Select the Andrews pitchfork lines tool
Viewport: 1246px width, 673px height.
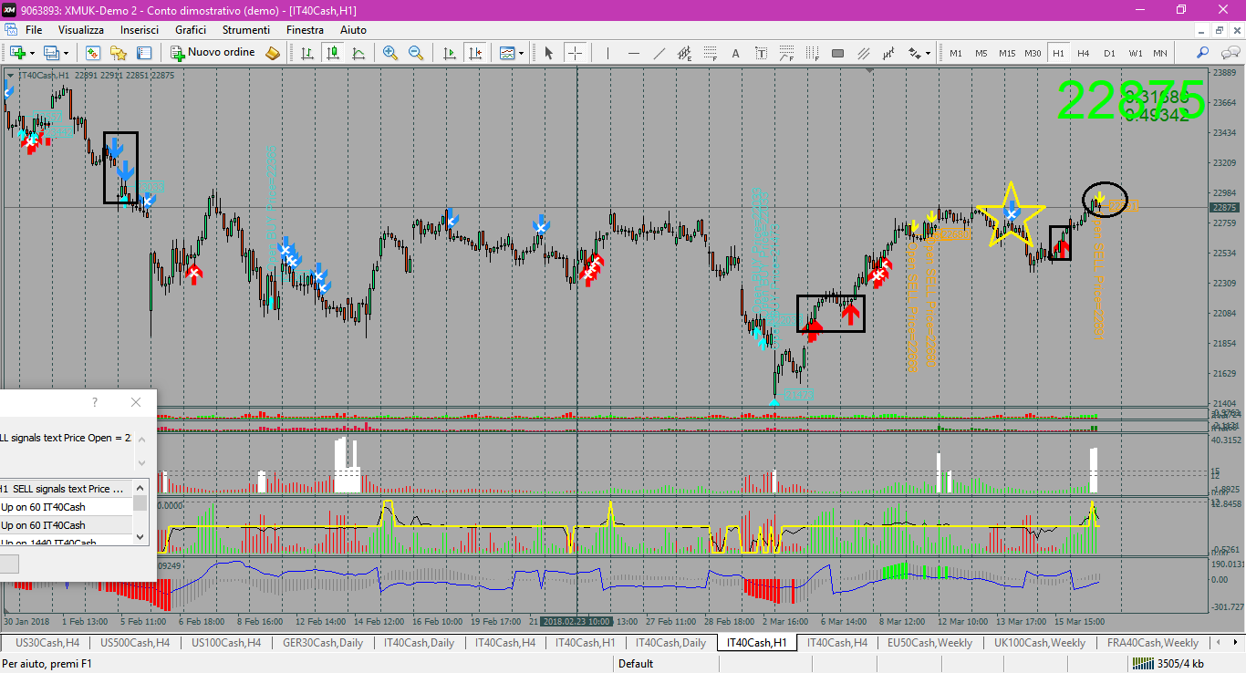(x=863, y=53)
